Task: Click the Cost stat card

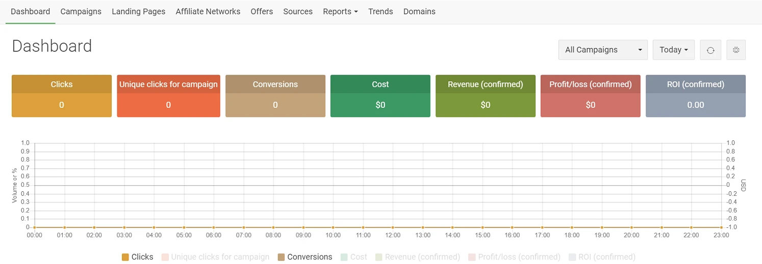Action: (x=380, y=96)
